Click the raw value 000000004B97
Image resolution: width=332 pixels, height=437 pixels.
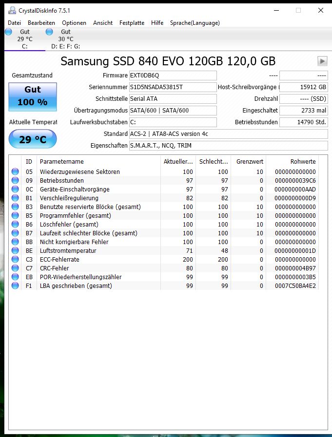coord(295,268)
